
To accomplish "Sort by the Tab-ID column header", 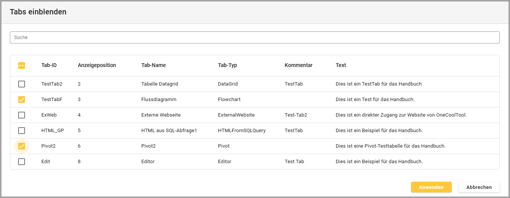I will [49, 65].
